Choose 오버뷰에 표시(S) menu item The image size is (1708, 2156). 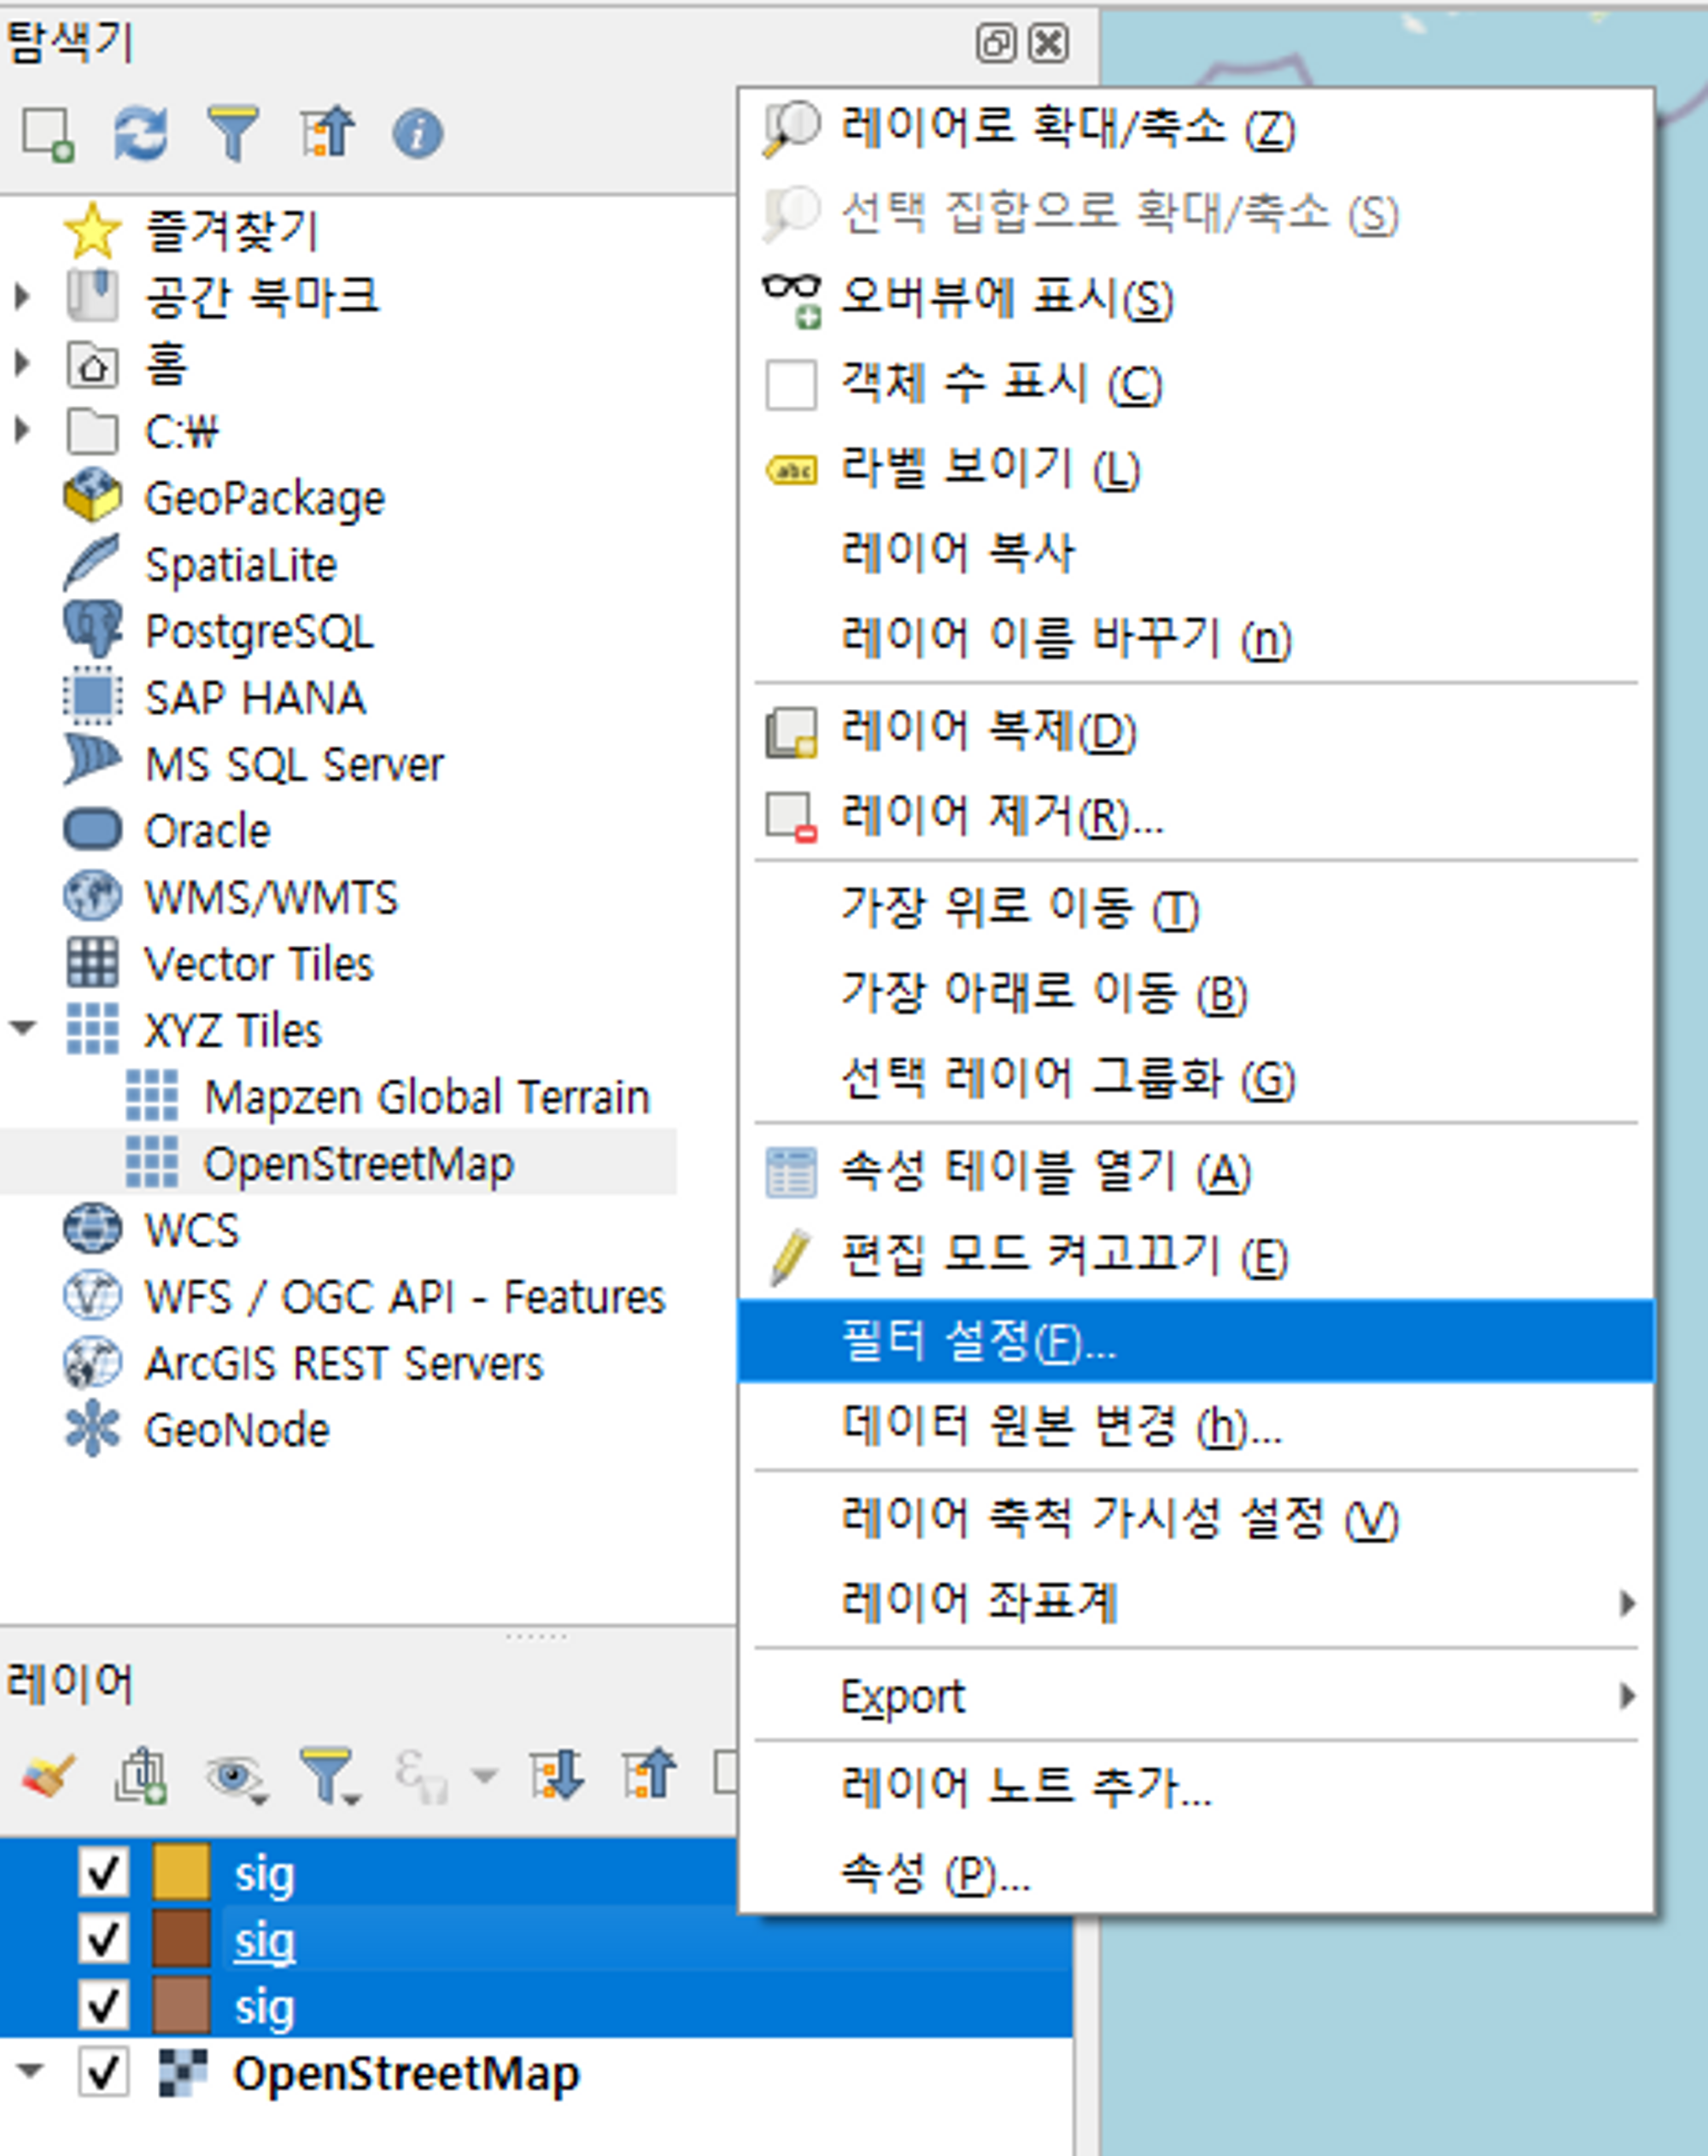(1195, 298)
